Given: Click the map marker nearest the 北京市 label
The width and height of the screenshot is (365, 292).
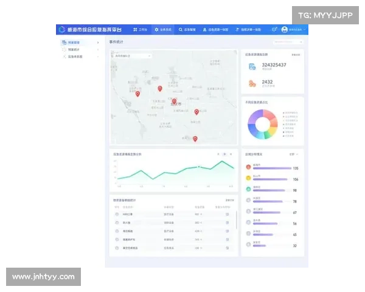Looking at the screenshot, I should click(174, 102).
